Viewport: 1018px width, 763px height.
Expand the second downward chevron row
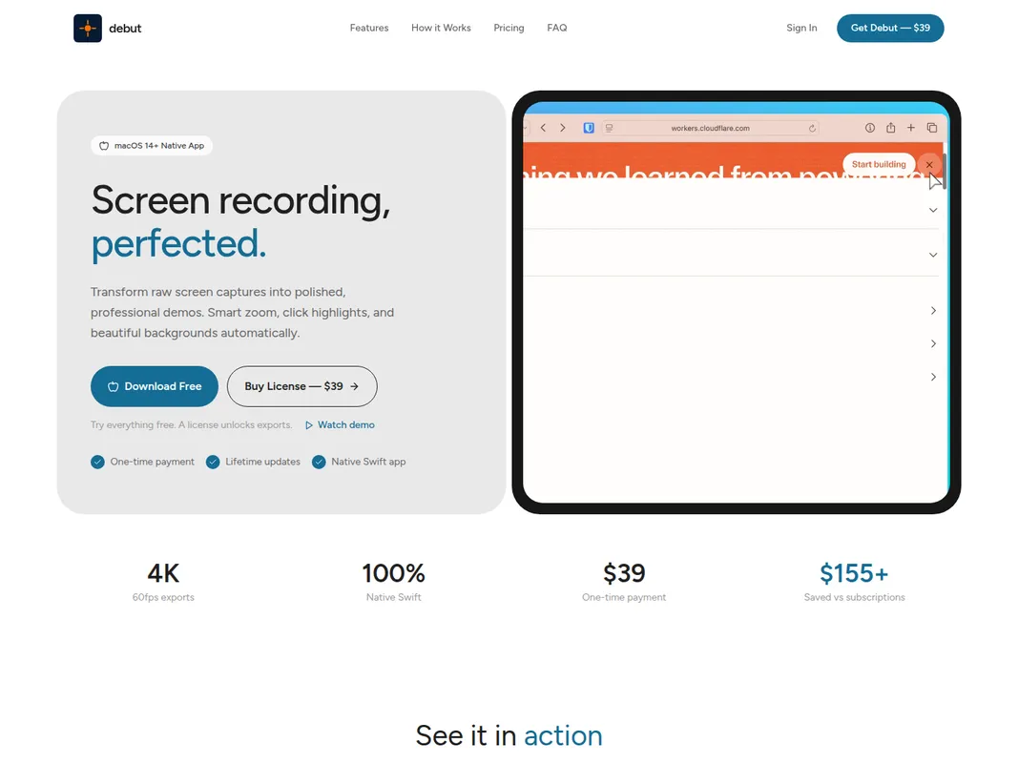coord(933,255)
